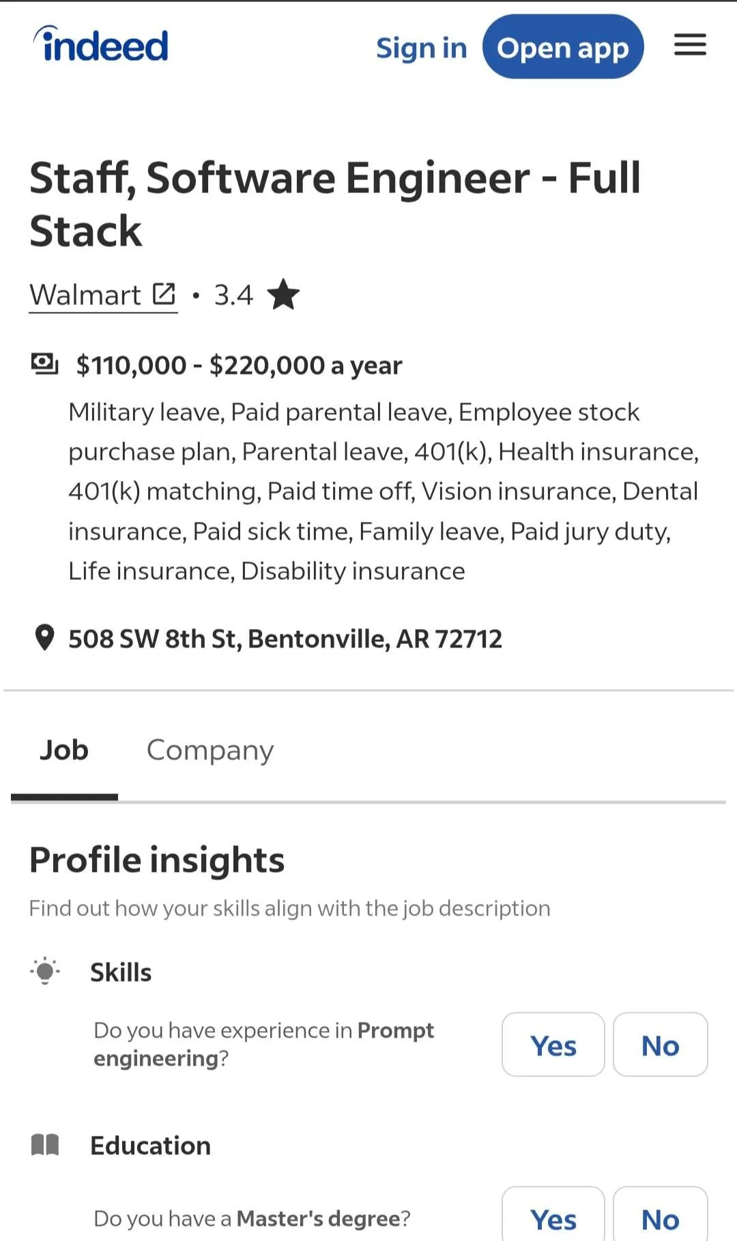This screenshot has width=737, height=1241.
Task: Answer No for Prompt engineering experience
Action: point(660,1045)
